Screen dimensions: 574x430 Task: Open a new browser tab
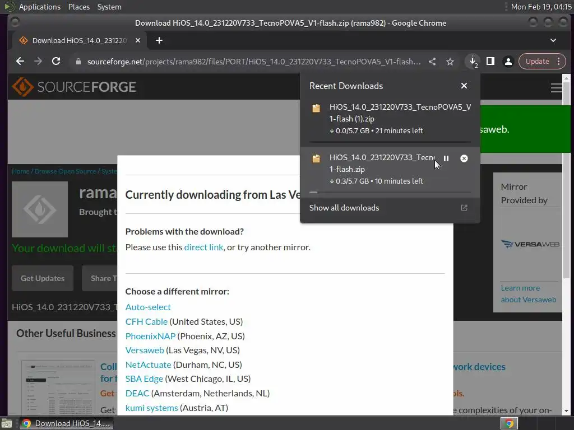(159, 40)
